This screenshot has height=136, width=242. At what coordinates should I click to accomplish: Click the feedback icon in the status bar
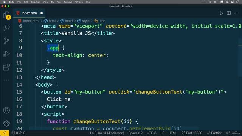228,133
